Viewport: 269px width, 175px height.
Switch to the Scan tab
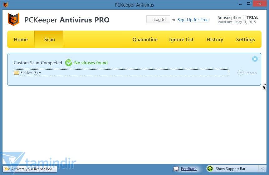pyautogui.click(x=49, y=40)
